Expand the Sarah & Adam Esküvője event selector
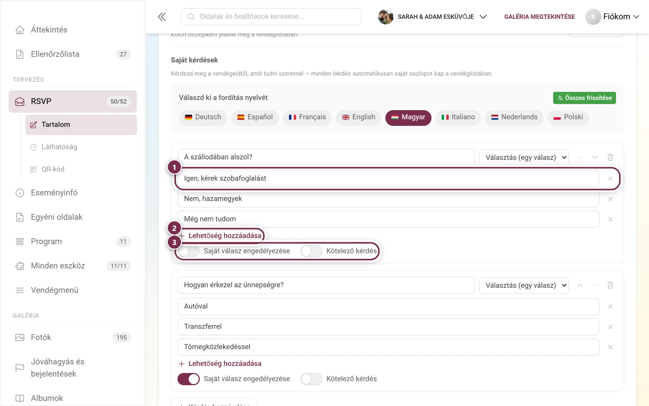This screenshot has width=649, height=406. pos(433,17)
